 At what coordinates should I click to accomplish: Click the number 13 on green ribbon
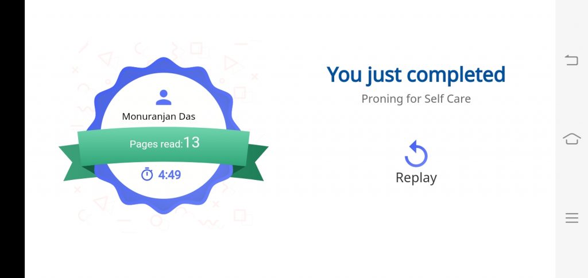(x=192, y=143)
